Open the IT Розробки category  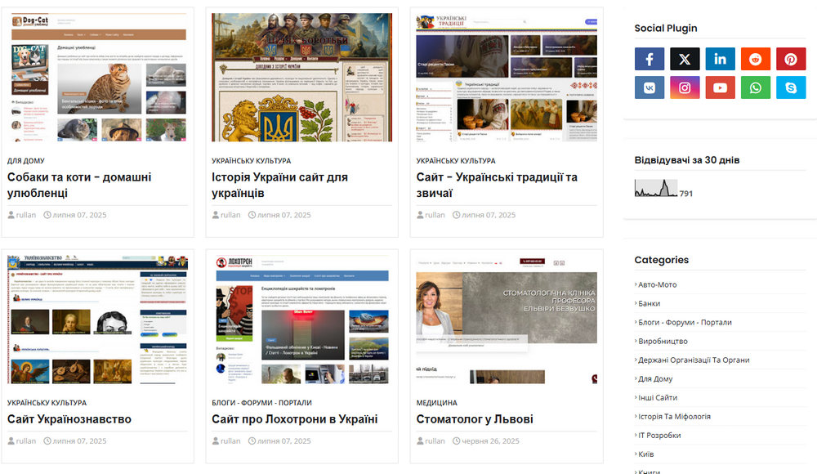pyautogui.click(x=659, y=435)
